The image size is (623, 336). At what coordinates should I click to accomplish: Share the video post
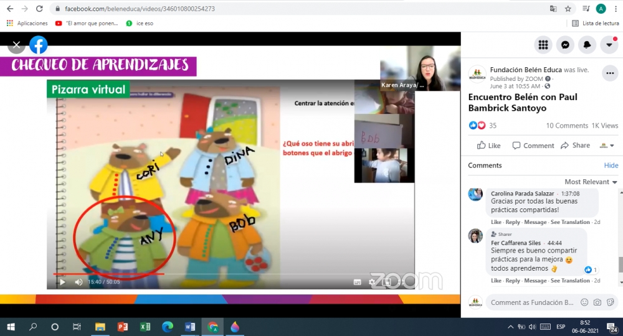coord(575,145)
